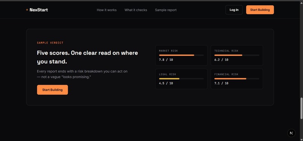
Task: Open the How it works section
Action: click(107, 10)
